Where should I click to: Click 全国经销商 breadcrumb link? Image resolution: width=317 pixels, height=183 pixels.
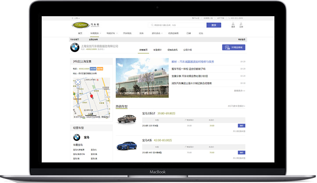94,39
